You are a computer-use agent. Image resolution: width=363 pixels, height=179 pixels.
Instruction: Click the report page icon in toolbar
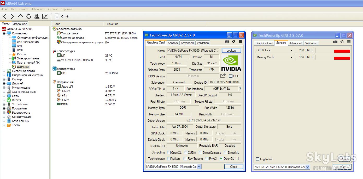[57, 16]
